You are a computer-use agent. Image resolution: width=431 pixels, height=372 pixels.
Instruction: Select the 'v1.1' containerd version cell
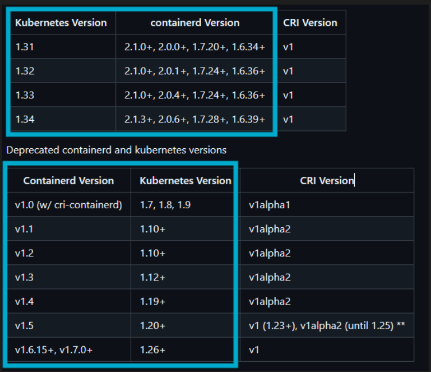[69, 229]
